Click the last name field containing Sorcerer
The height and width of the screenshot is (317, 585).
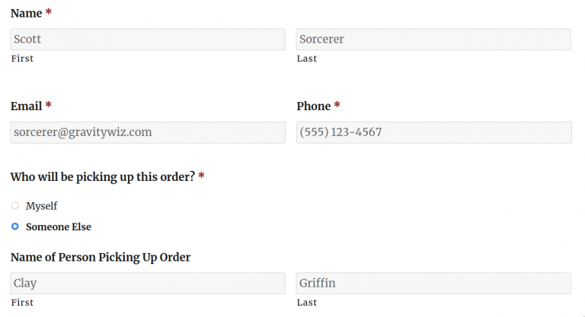[433, 40]
